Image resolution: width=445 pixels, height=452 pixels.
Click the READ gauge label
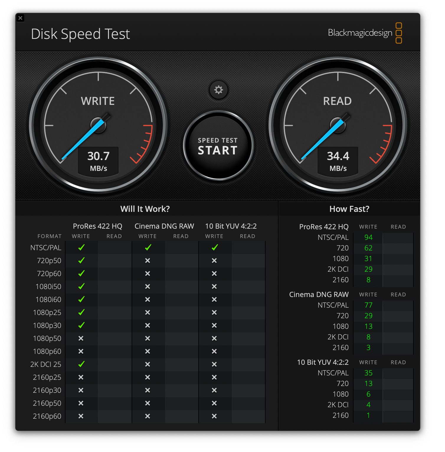point(337,101)
